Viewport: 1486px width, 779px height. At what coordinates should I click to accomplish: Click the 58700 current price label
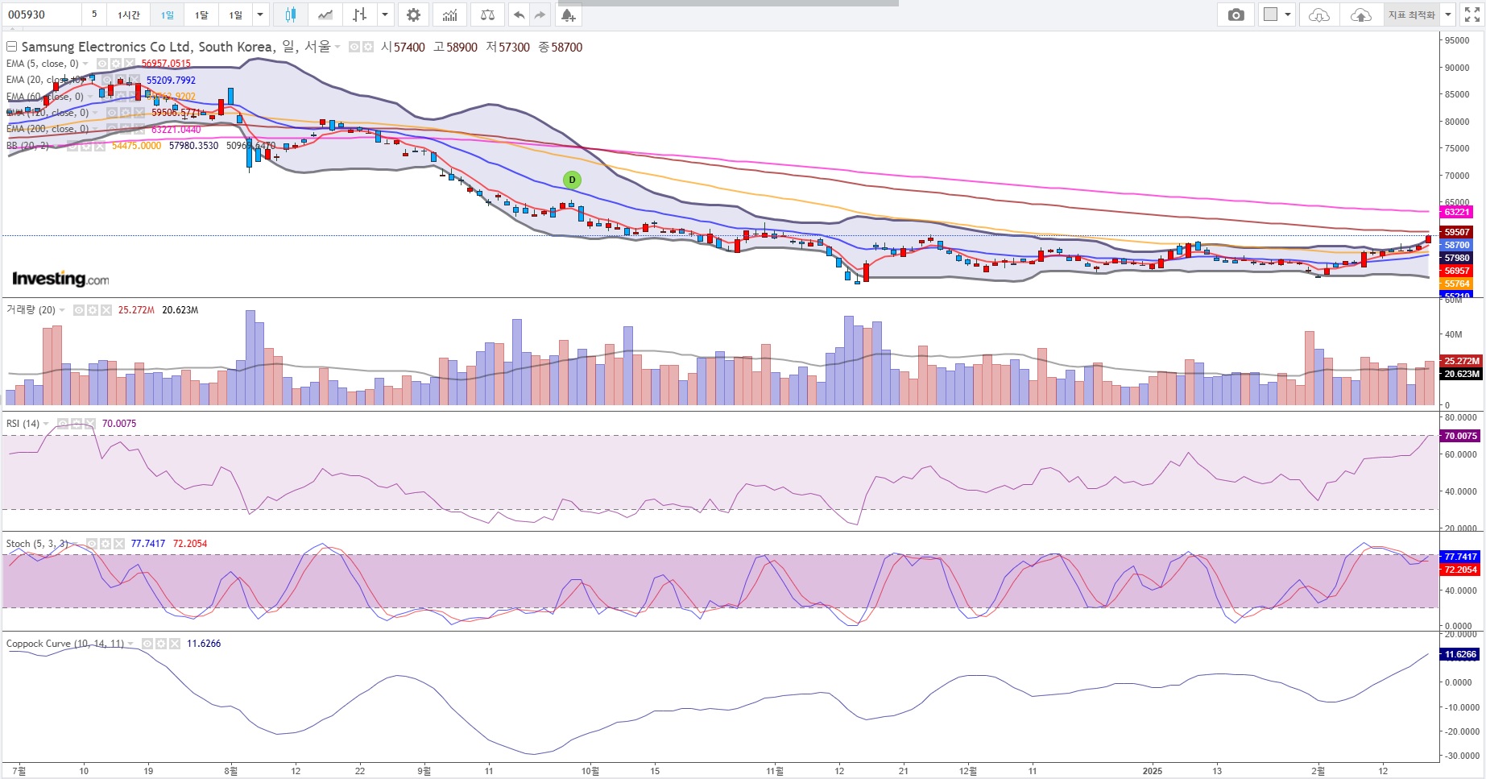click(1457, 245)
